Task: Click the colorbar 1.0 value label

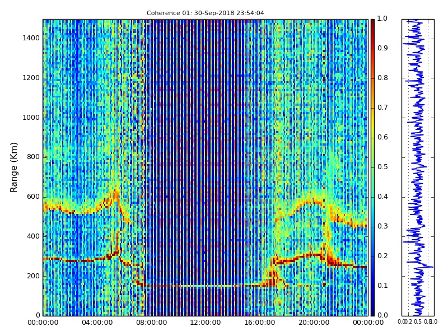Action: (x=382, y=18)
